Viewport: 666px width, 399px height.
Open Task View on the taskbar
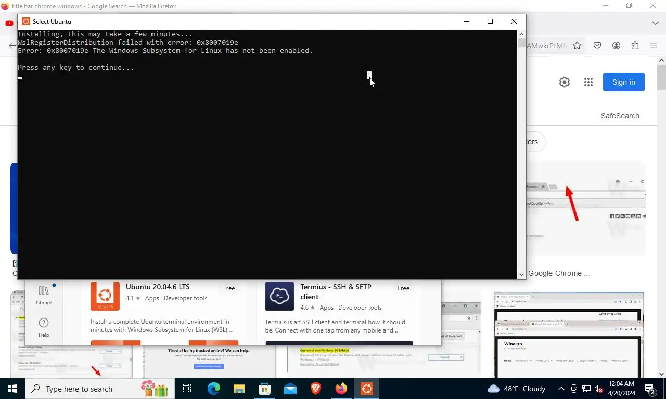point(187,389)
